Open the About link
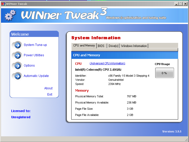This screenshot has height=142, width=189. point(48,88)
